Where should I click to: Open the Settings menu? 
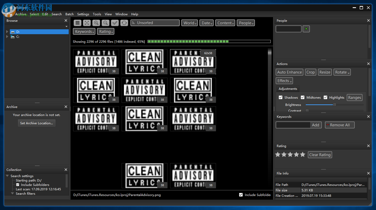pyautogui.click(x=83, y=14)
